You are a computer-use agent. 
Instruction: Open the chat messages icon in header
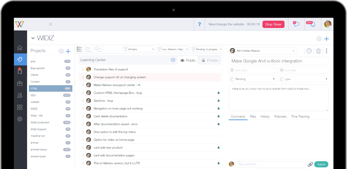pyautogui.click(x=296, y=24)
